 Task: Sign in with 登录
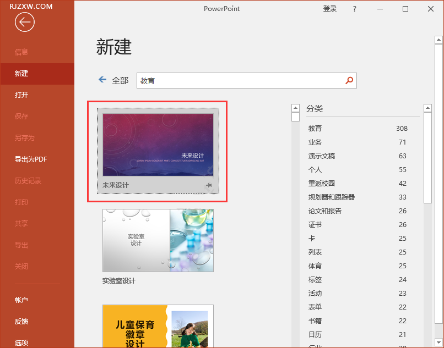click(330, 9)
